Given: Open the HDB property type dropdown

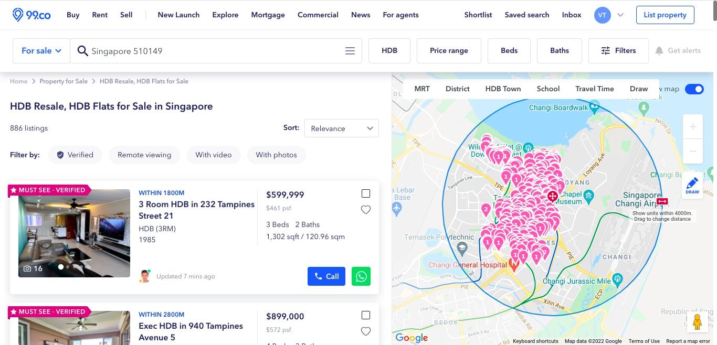Looking at the screenshot, I should click(389, 51).
